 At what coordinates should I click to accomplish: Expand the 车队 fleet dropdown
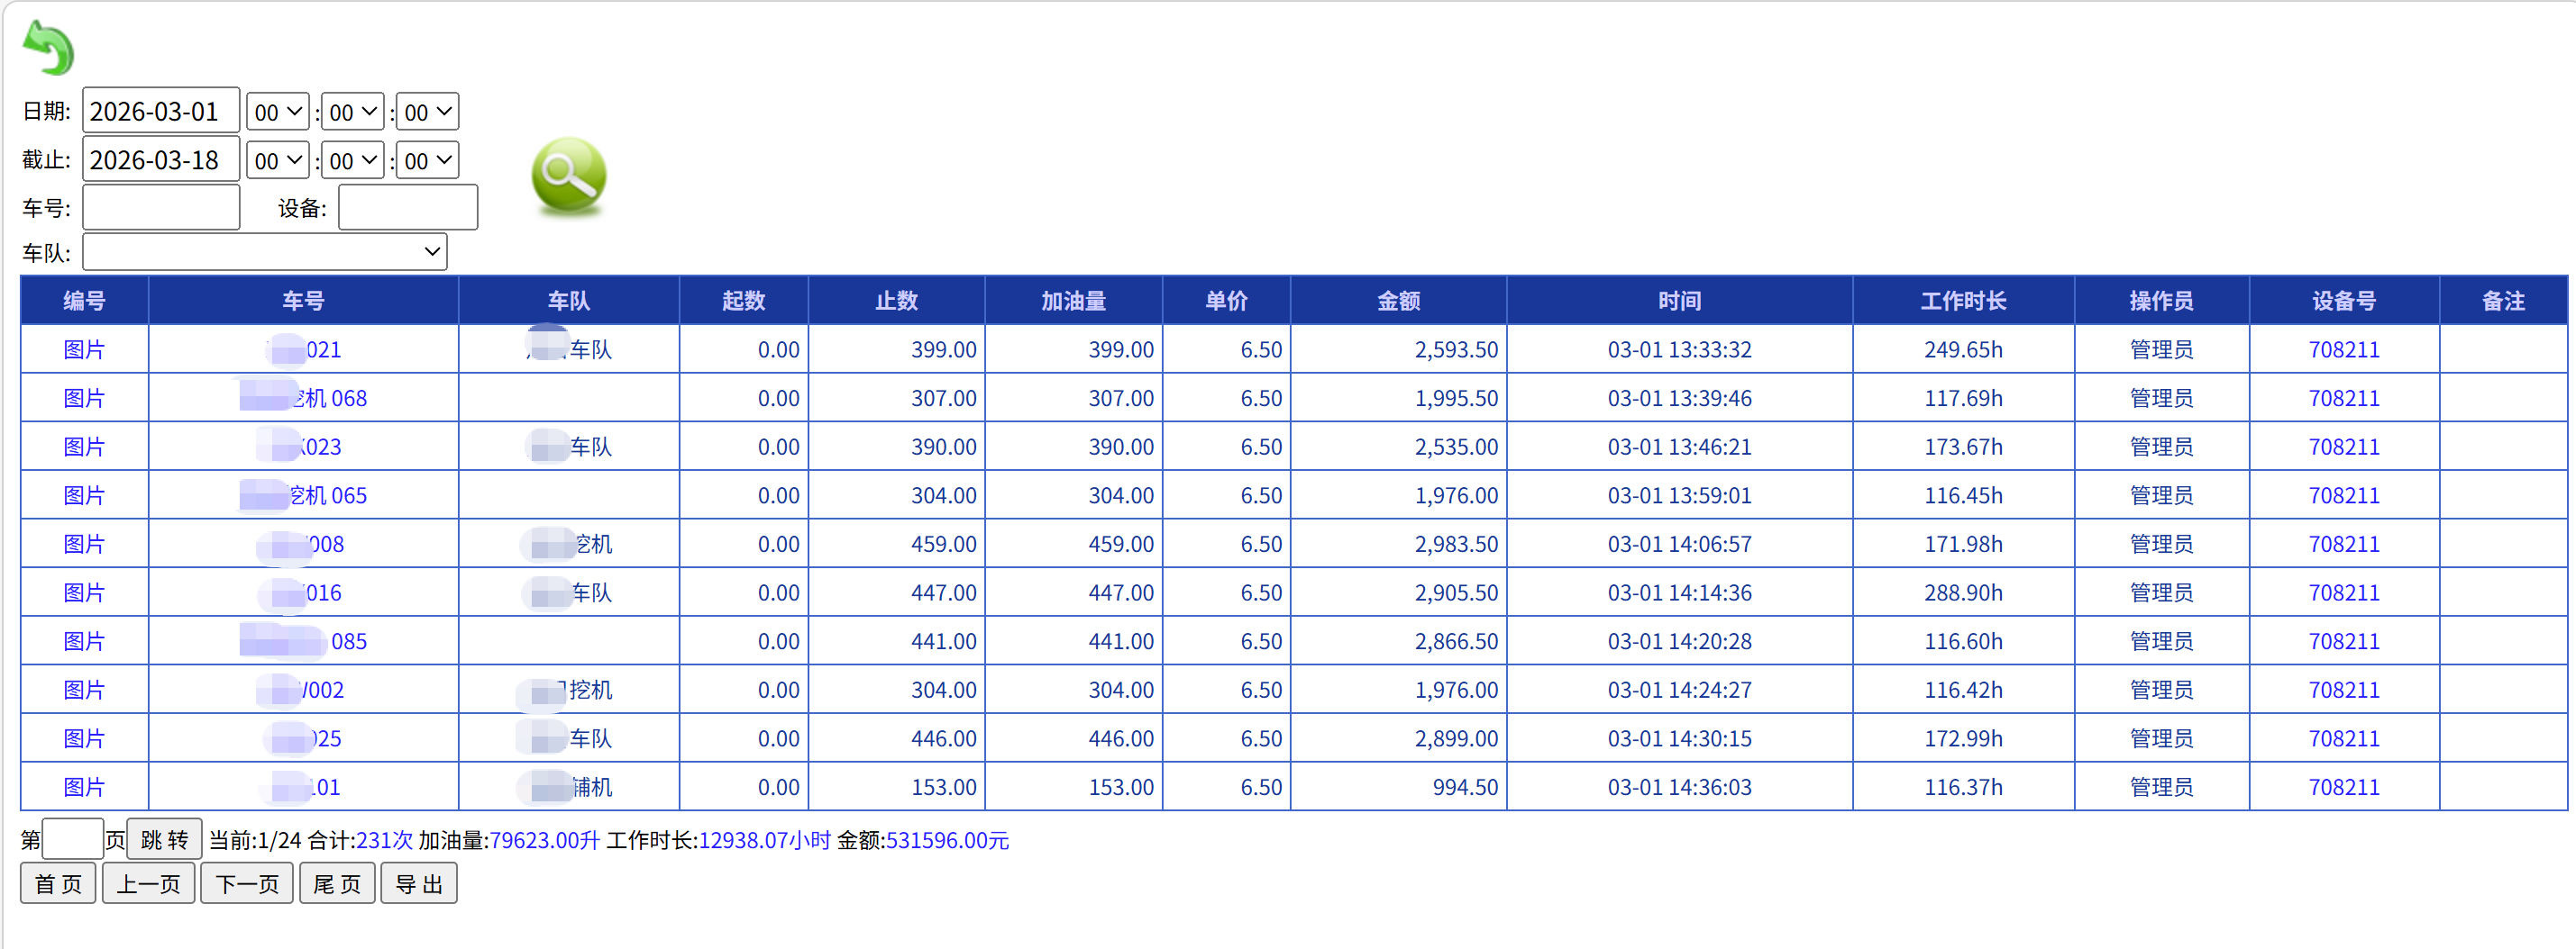point(264,253)
